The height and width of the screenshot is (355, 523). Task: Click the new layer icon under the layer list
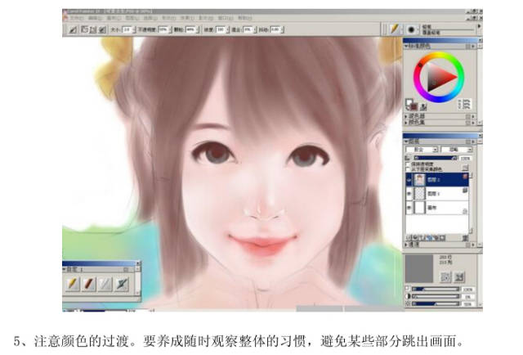pos(420,237)
